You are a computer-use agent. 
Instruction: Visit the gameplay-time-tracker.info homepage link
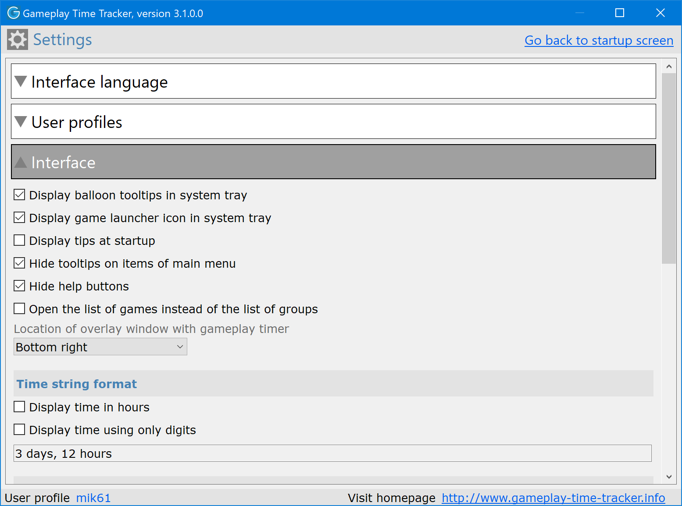click(x=553, y=498)
